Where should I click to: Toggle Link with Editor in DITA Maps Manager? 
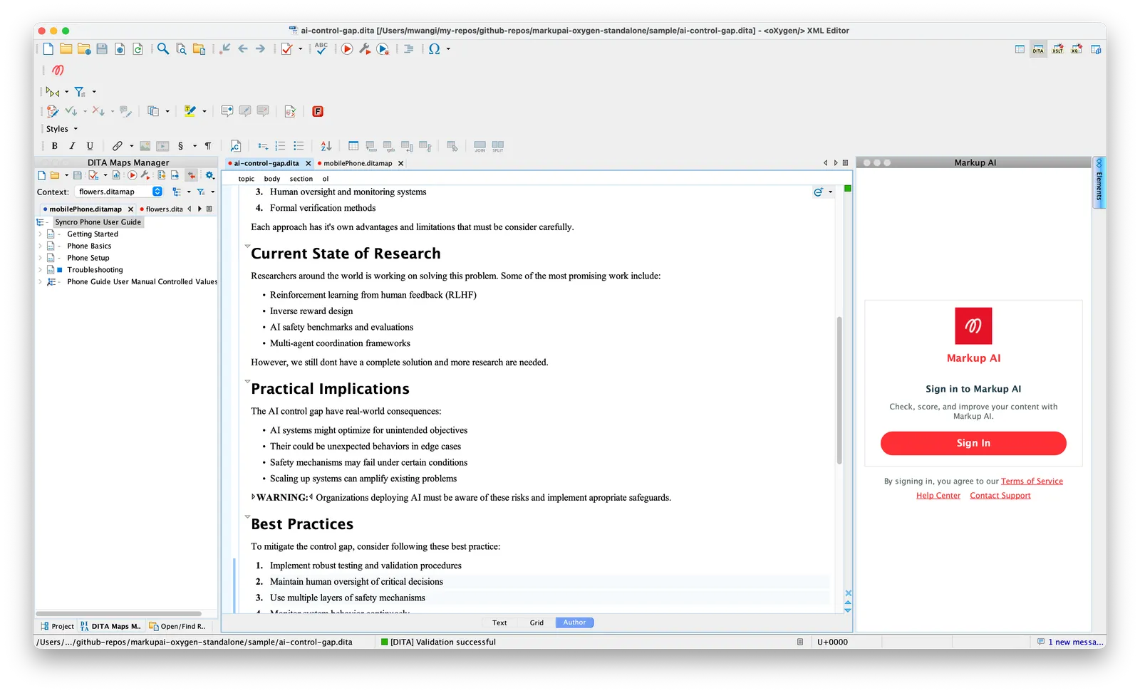tap(192, 175)
